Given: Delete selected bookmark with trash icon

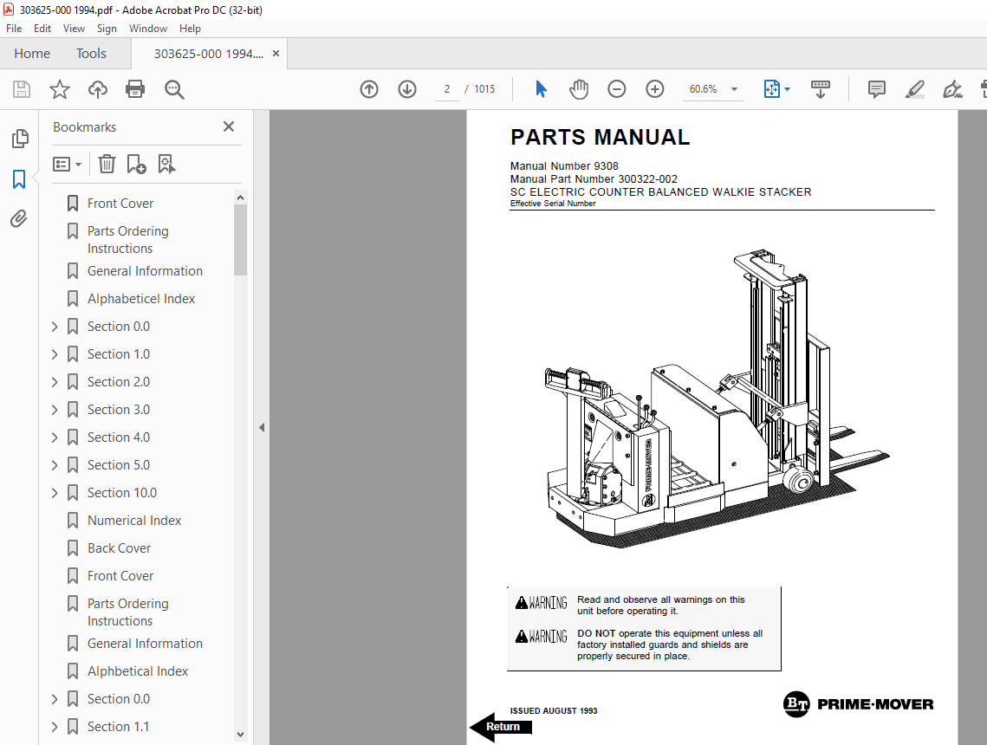Looking at the screenshot, I should 107,165.
